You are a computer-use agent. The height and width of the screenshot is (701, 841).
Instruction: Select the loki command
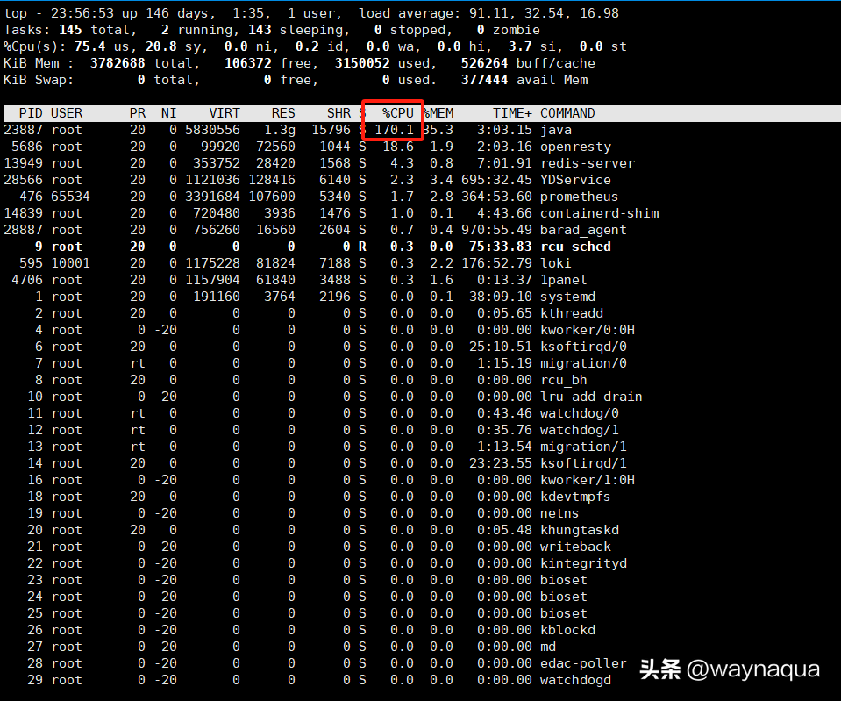click(x=556, y=263)
